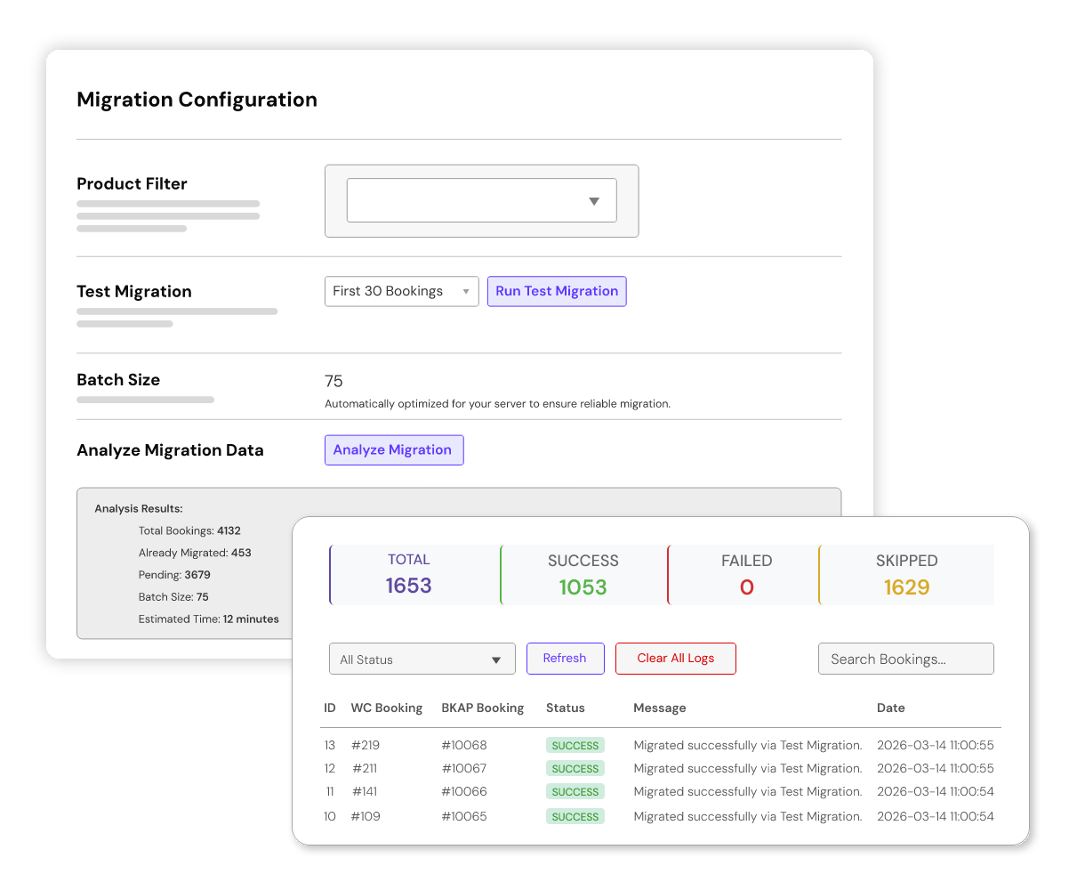
Task: Click Estimated Time: 12 minutes line
Action: [x=209, y=619]
